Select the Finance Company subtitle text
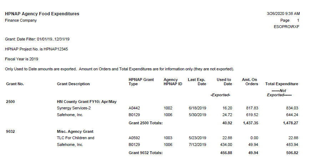This screenshot has height=163, width=316. pyautogui.click(x=21, y=20)
